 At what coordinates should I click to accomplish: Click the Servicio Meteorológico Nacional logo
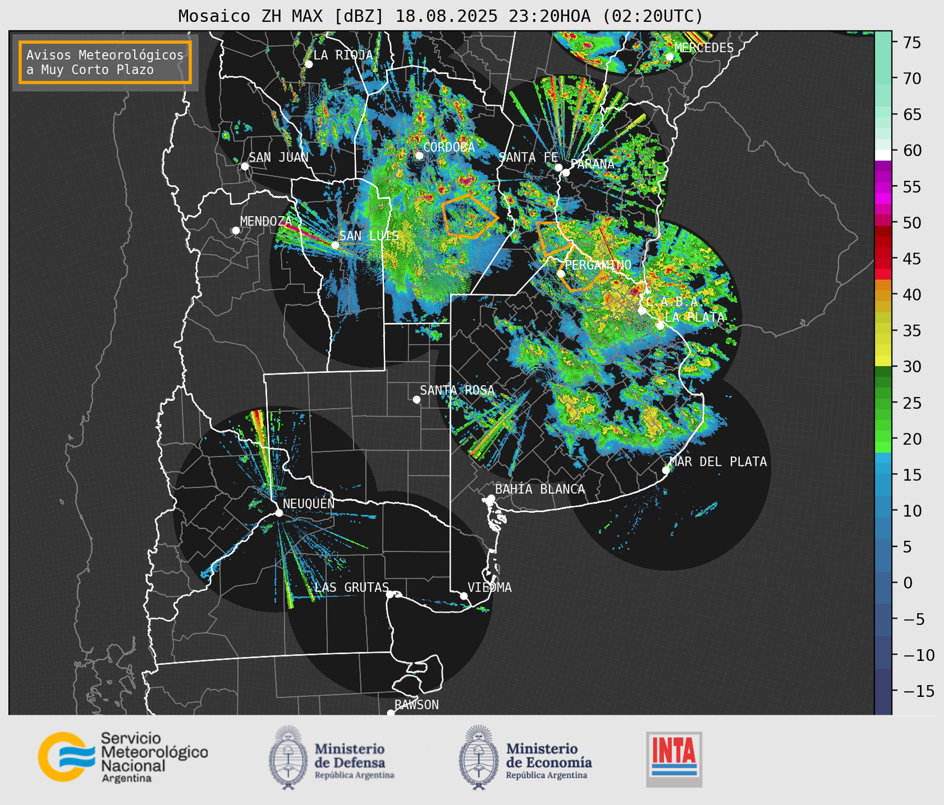[x=123, y=757]
